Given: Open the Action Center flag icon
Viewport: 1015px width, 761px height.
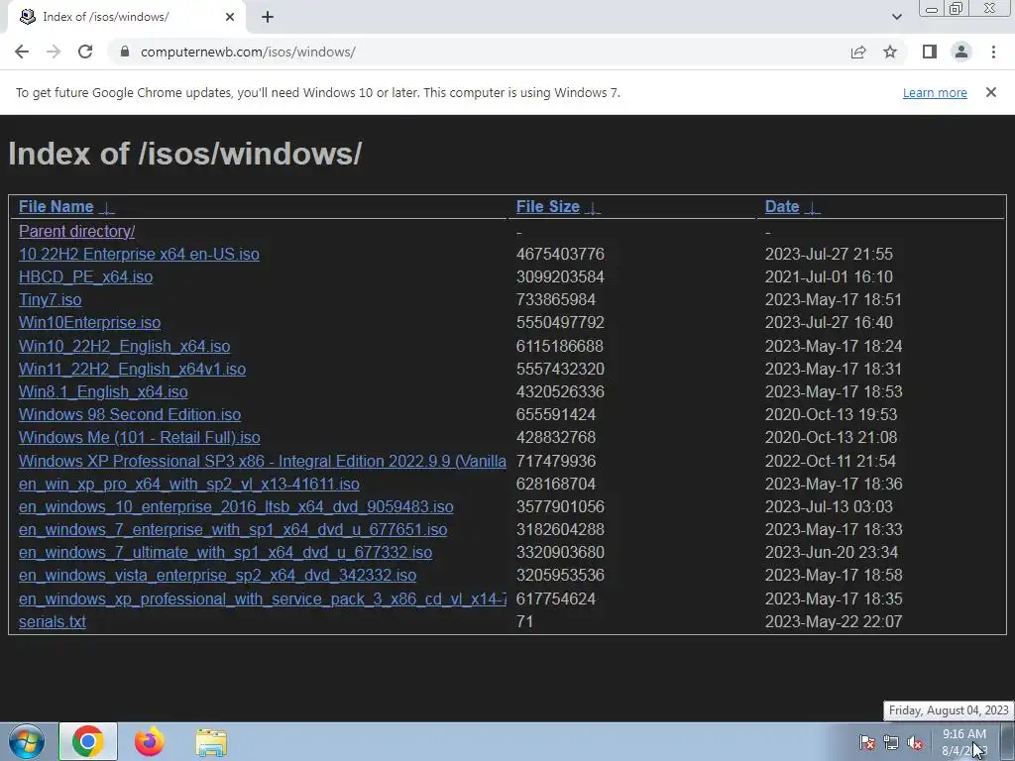Looking at the screenshot, I should point(866,742).
